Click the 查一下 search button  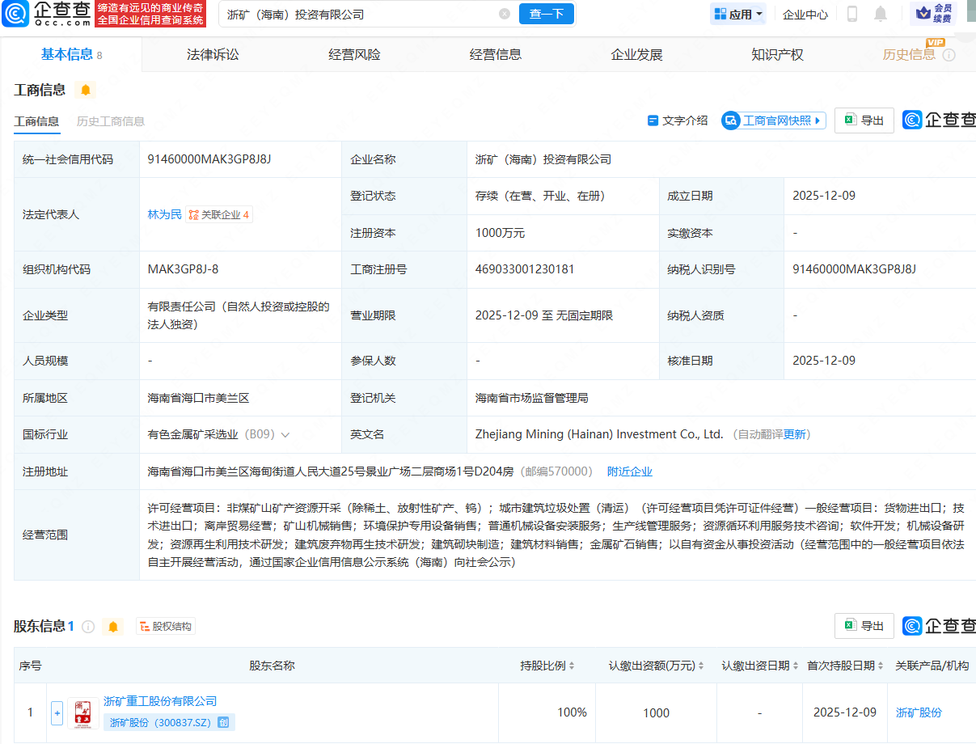click(547, 14)
